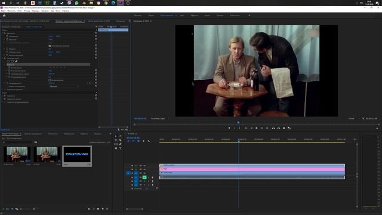Image resolution: width=382 pixels, height=215 pixels.
Task: Collapse the Opacity effect group
Action: click(2, 59)
